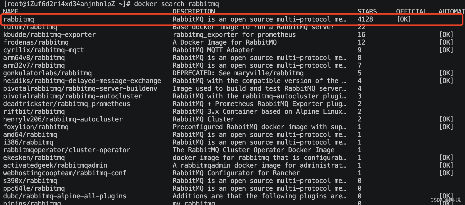Select 'activatedgeek/rabbitmqadmin' image name
This screenshot has height=205, width=465.
coord(55,165)
